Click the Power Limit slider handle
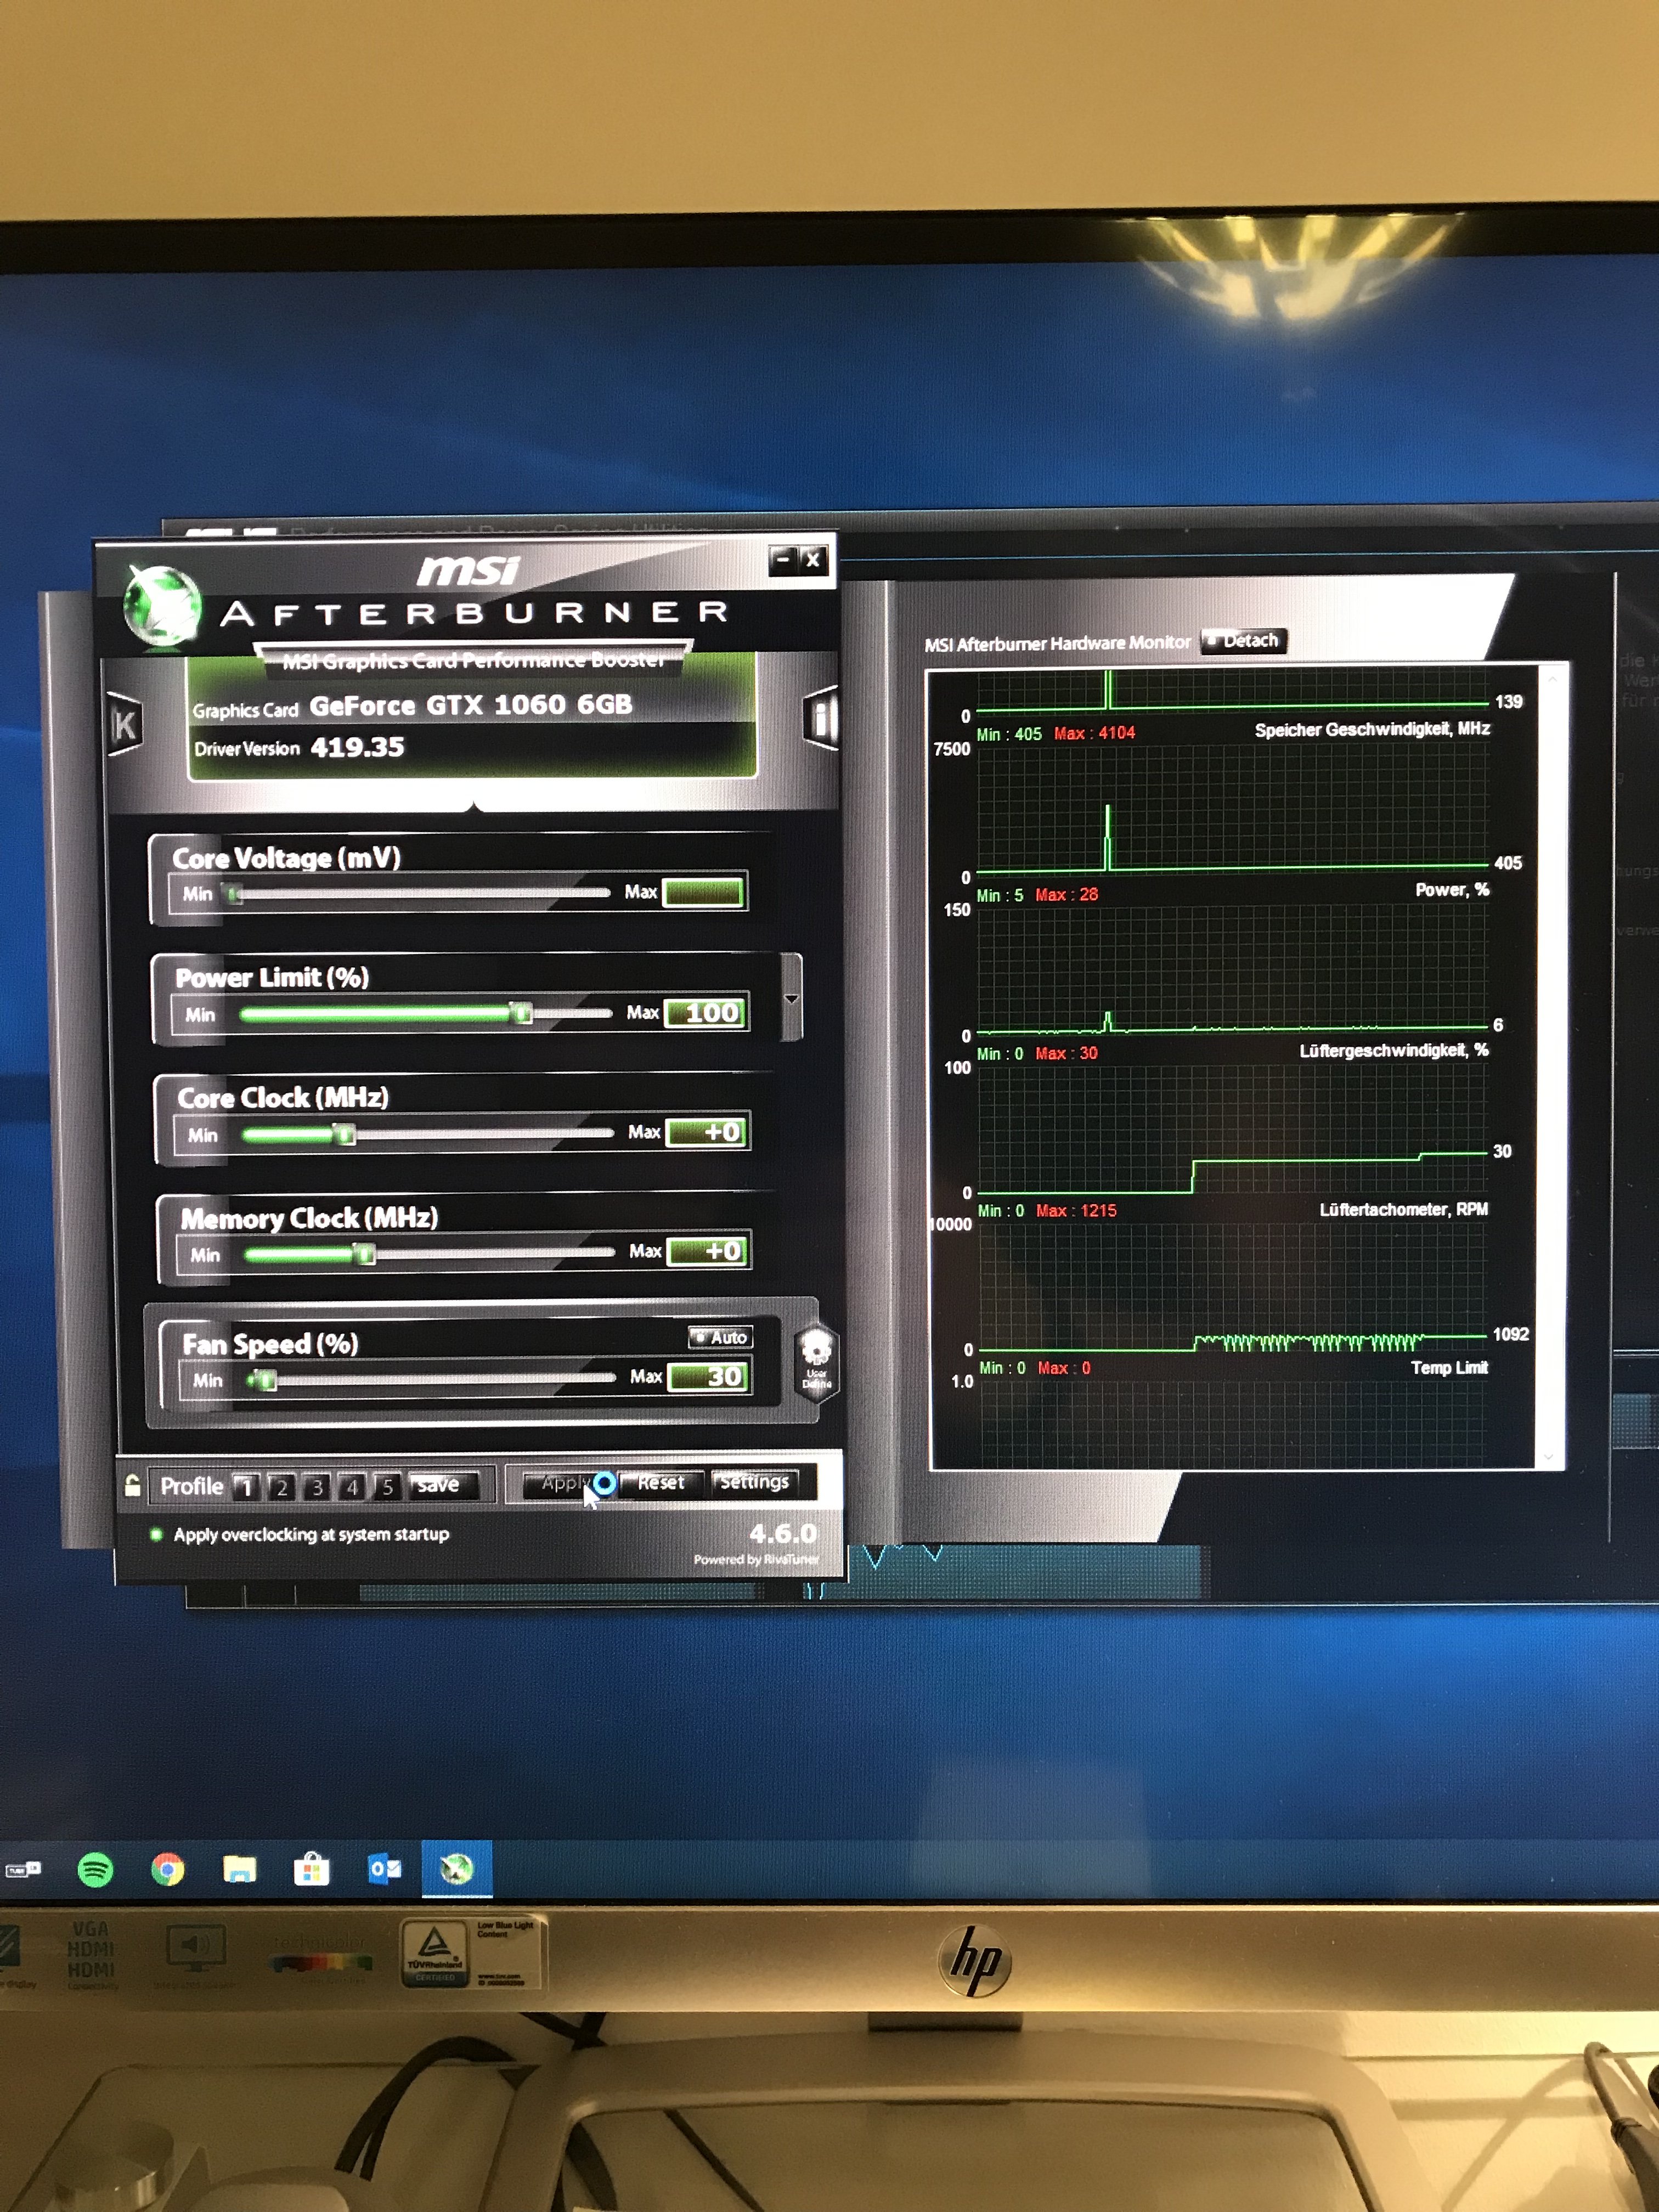 [521, 1013]
